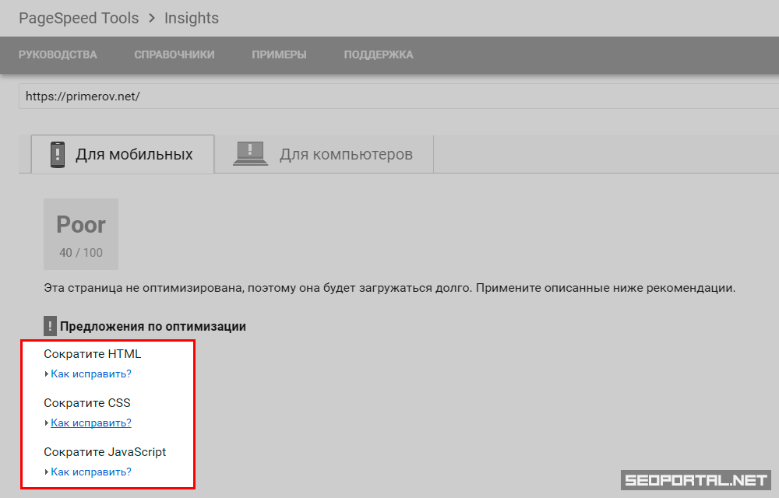Click the mobile phone icon in the tab
This screenshot has width=779, height=498.
point(57,154)
